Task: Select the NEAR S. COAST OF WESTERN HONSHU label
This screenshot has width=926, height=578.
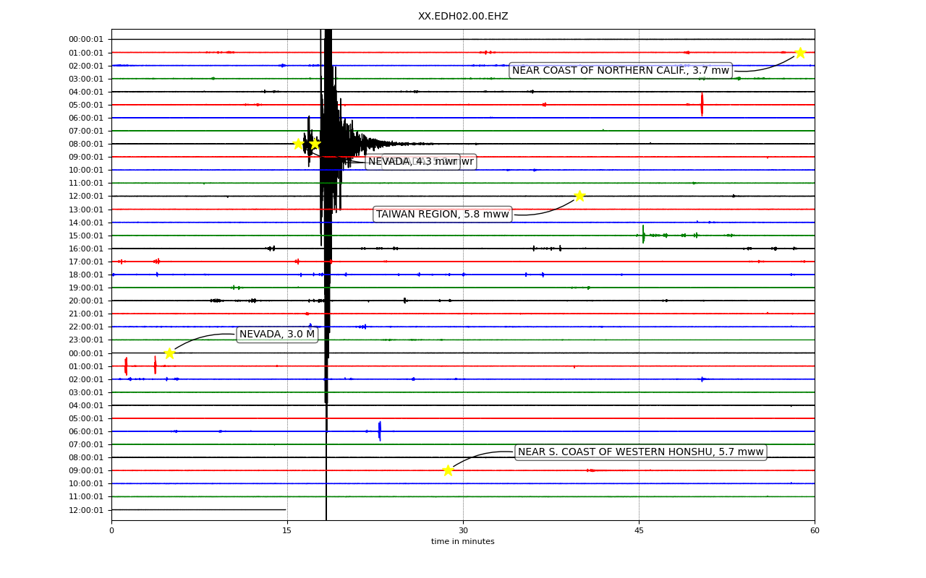Action: (x=641, y=452)
